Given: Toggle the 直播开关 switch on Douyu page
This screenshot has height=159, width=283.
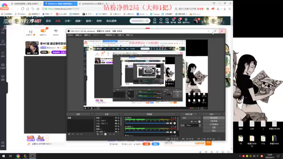Looking at the screenshot, I should pyautogui.click(x=43, y=31).
